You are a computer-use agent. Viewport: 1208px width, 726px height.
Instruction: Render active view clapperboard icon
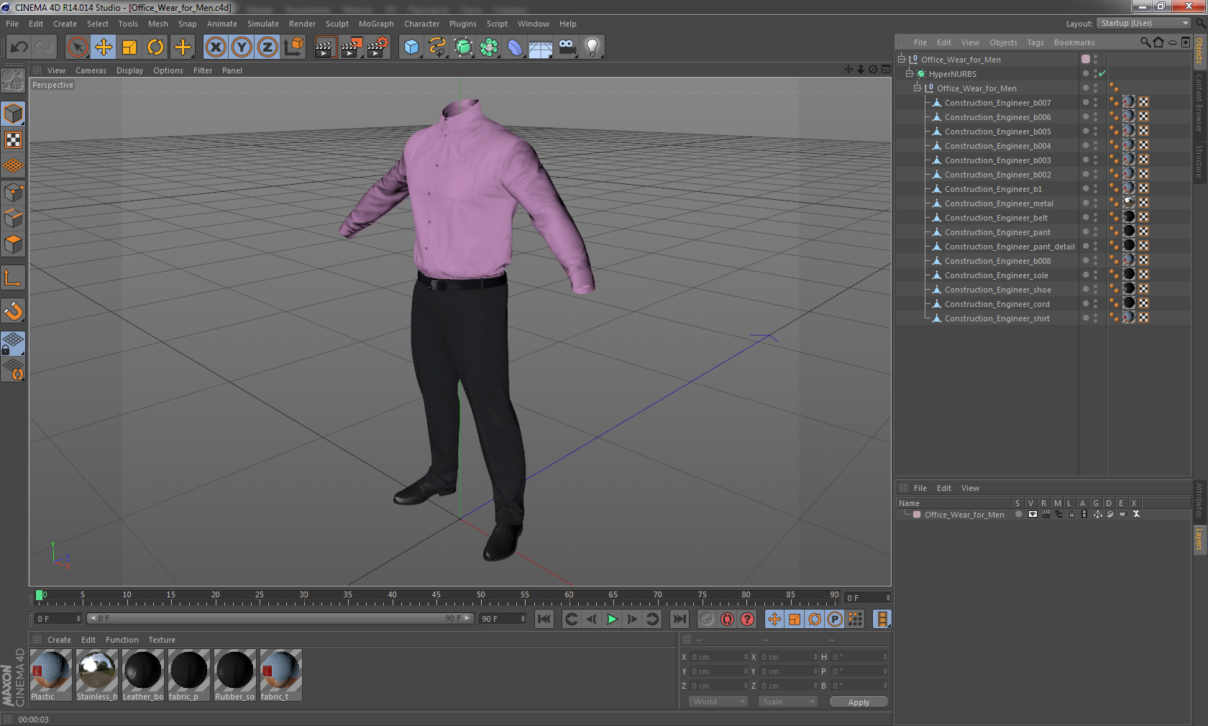click(325, 47)
